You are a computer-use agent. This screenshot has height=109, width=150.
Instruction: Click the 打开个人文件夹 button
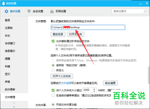coord(62,76)
